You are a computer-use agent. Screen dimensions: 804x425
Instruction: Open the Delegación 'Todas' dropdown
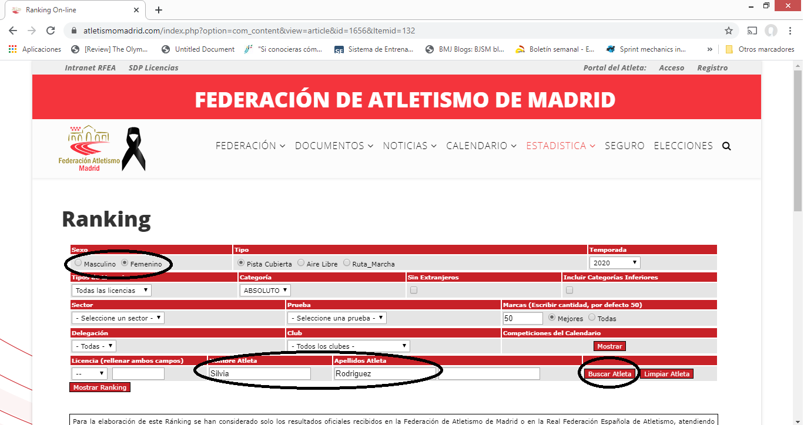point(94,346)
